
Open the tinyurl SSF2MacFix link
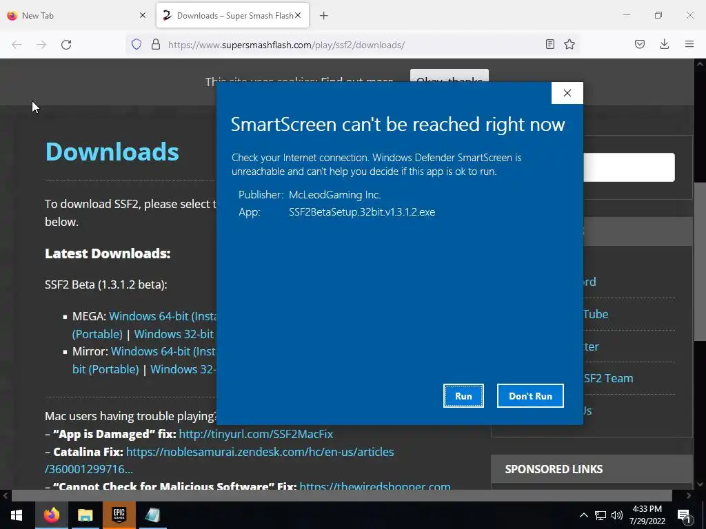click(256, 434)
